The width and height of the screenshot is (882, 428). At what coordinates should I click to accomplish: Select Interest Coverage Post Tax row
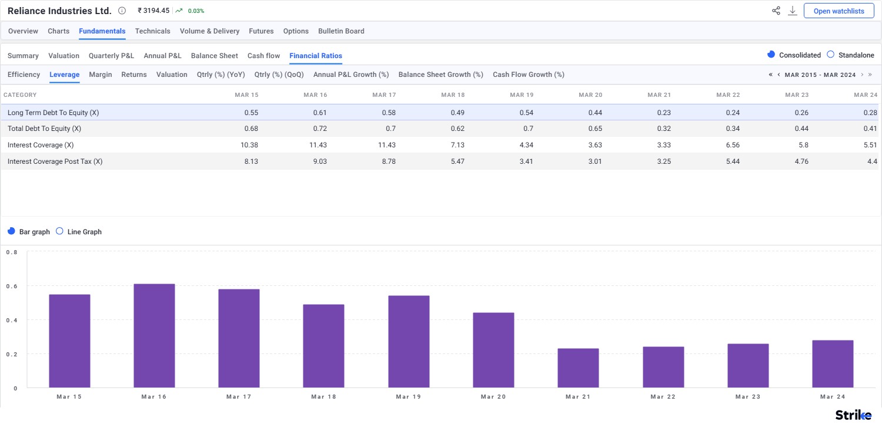[439, 161]
